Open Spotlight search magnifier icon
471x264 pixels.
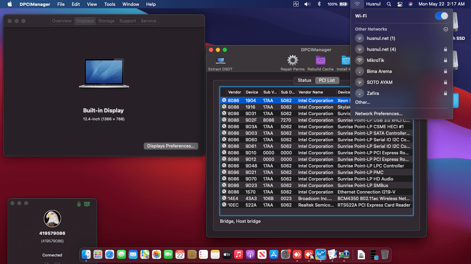389,4
